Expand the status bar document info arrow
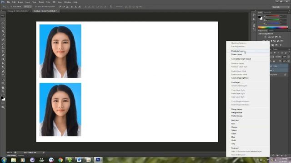Screen dimensions: 291x163 [44, 153]
